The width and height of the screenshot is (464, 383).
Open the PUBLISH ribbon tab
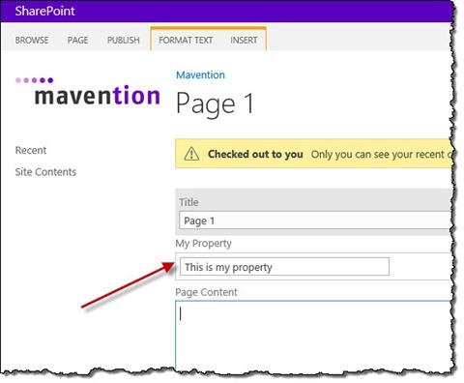(124, 40)
